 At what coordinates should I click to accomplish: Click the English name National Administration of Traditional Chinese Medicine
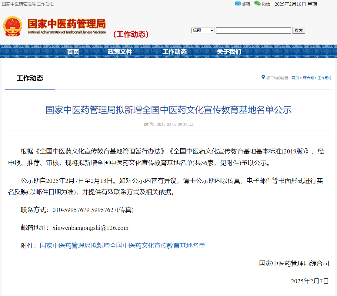pyautogui.click(x=67, y=32)
